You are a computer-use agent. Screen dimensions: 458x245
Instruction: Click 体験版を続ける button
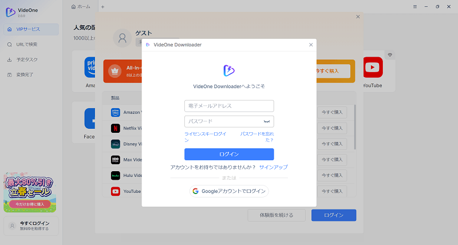click(277, 215)
